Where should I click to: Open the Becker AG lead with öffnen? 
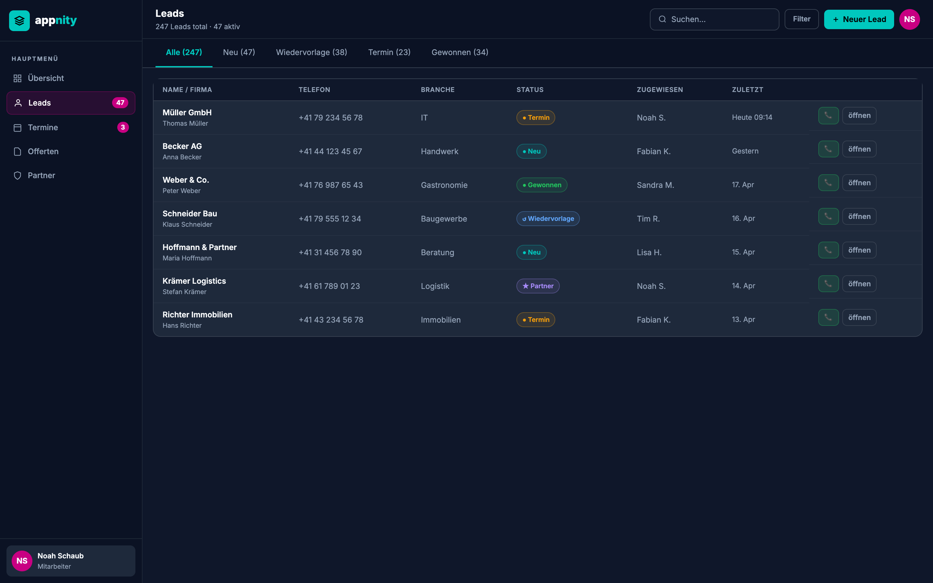click(859, 149)
